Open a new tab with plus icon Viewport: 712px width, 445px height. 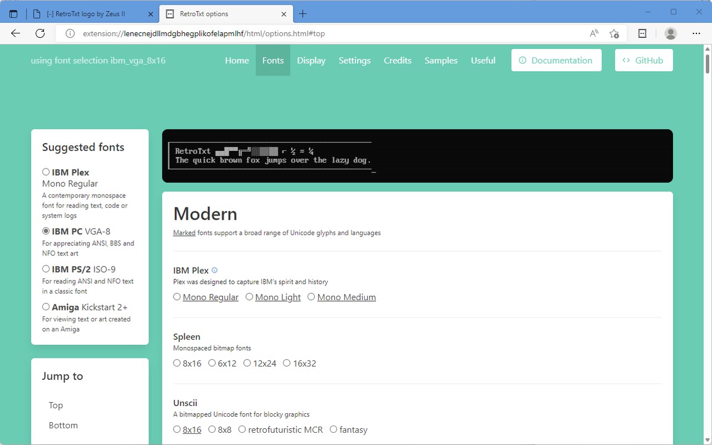[303, 14]
